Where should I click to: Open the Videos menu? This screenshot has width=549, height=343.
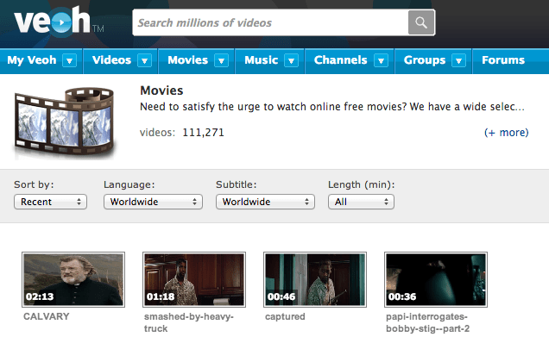111,60
